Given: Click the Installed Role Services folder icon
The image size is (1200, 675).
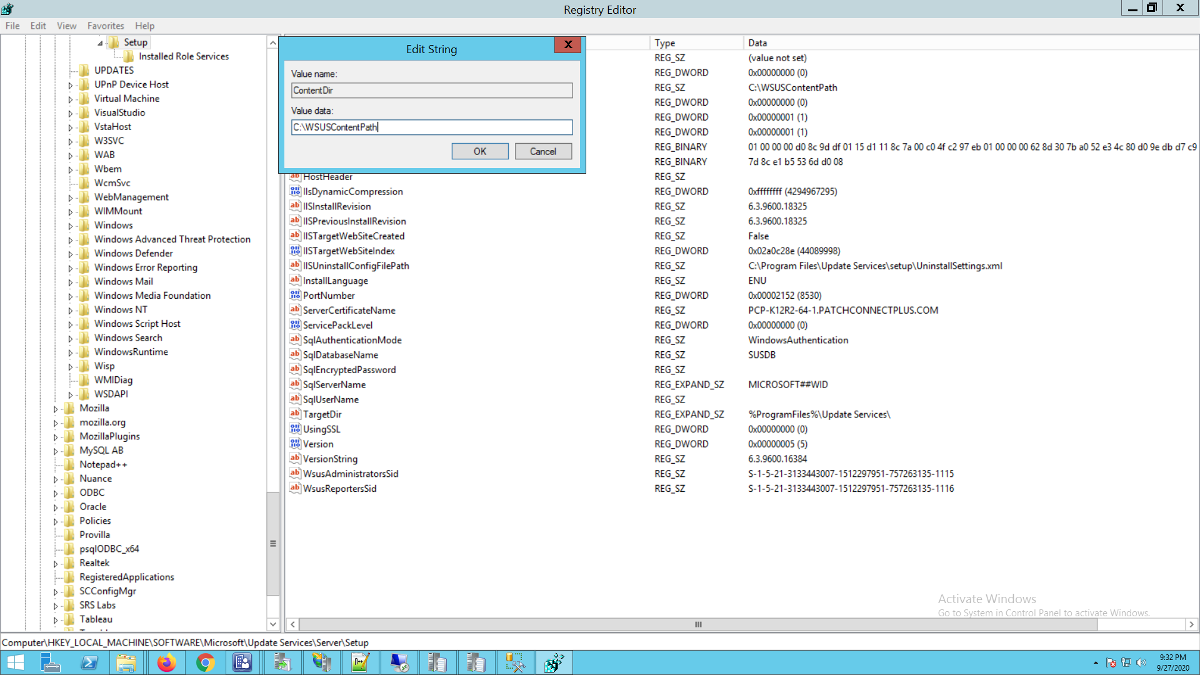Looking at the screenshot, I should click(x=129, y=56).
